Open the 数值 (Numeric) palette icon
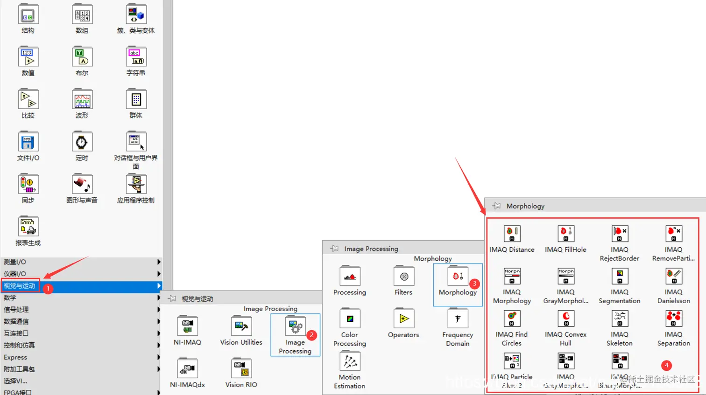706x395 pixels. pos(28,57)
